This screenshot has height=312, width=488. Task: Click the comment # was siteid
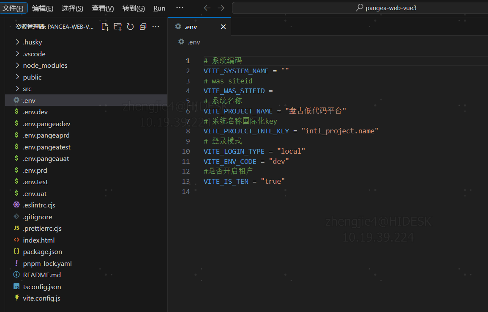pos(228,81)
